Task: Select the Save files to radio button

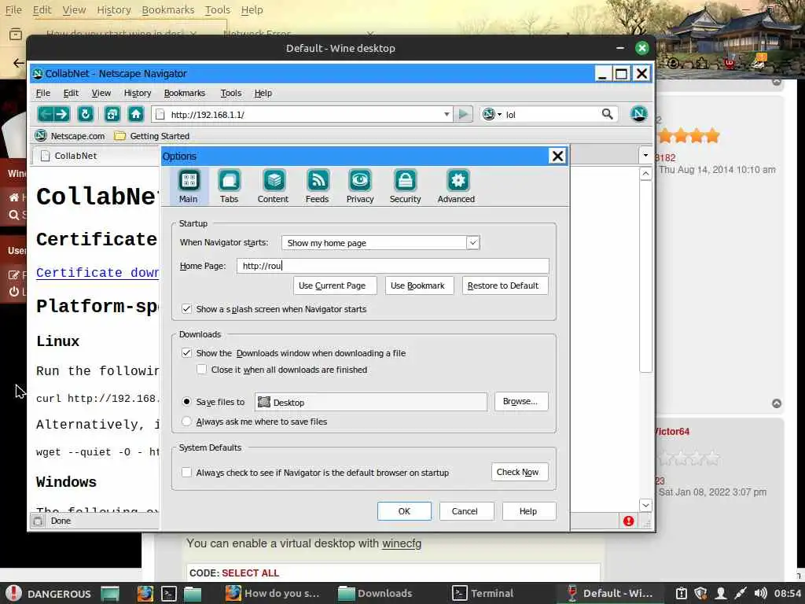Action: coord(186,402)
